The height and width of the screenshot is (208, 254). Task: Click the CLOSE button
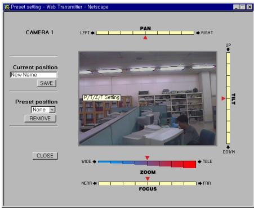coord(45,156)
